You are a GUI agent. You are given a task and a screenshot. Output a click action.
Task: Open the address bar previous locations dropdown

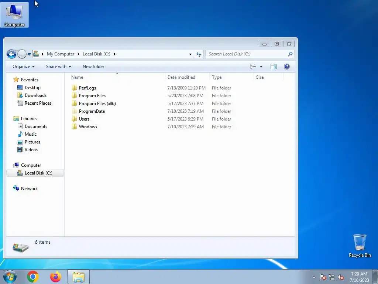click(x=190, y=54)
